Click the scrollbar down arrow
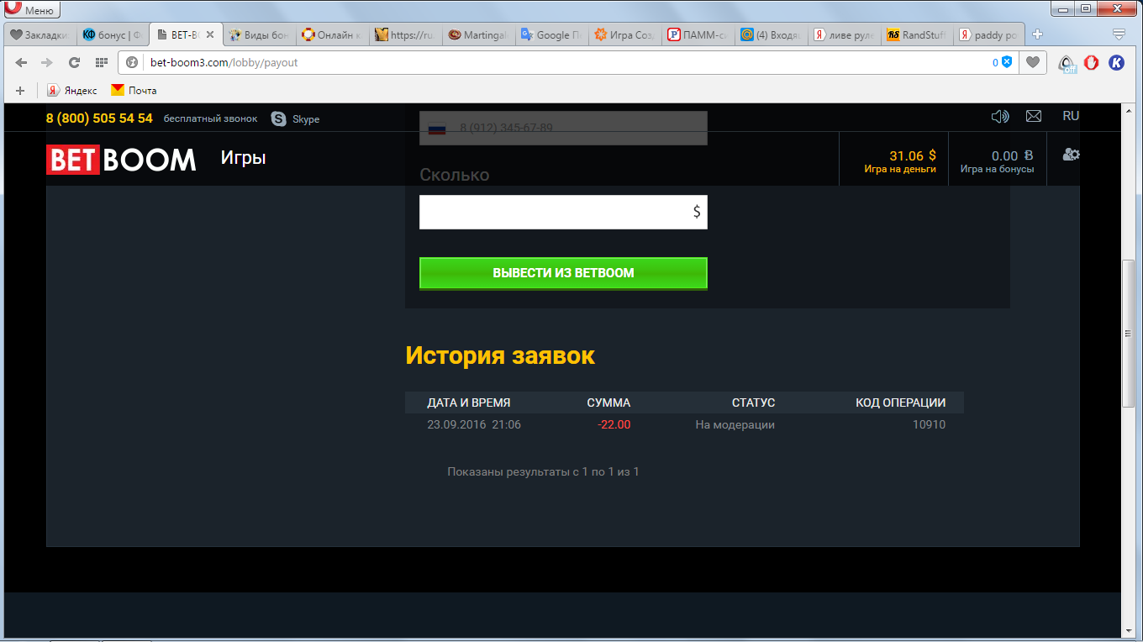The width and height of the screenshot is (1143, 642). [x=1129, y=631]
